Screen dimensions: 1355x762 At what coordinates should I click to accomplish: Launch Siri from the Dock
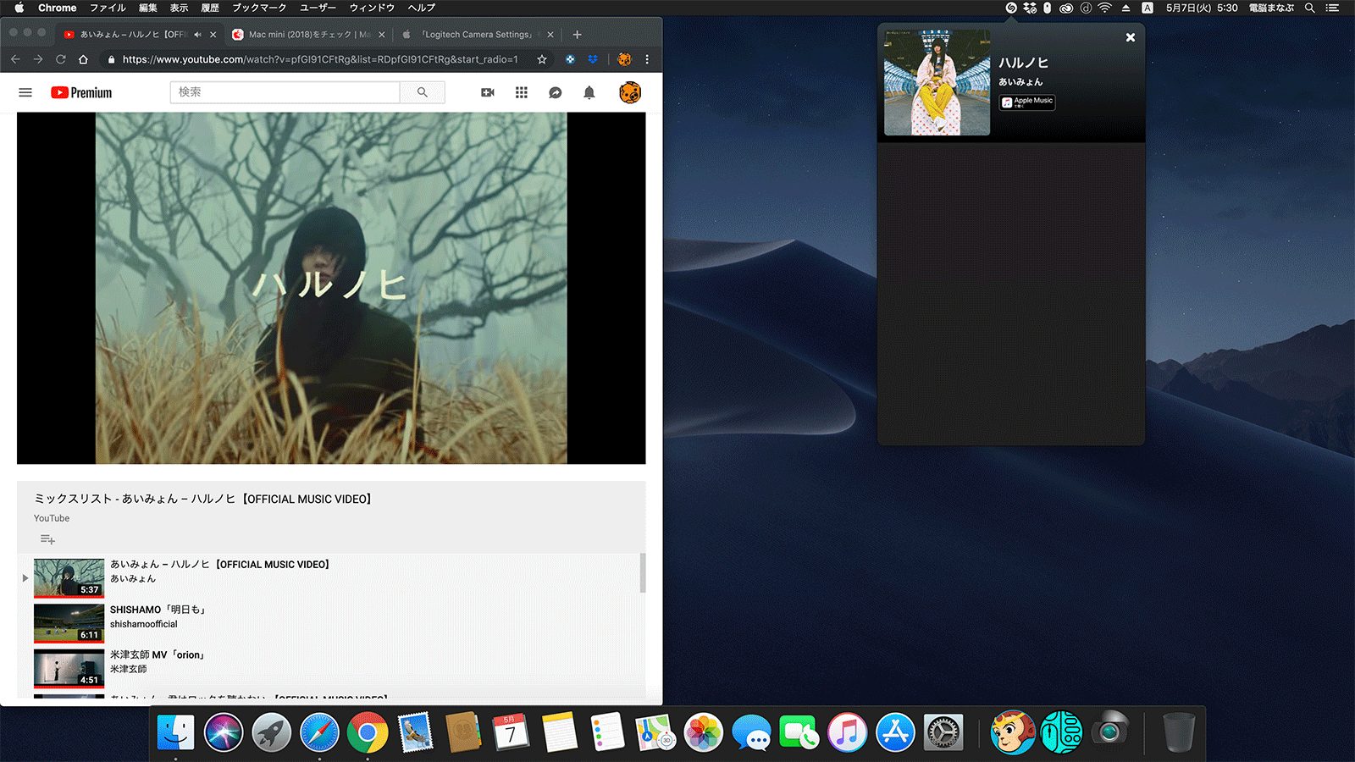coord(224,732)
